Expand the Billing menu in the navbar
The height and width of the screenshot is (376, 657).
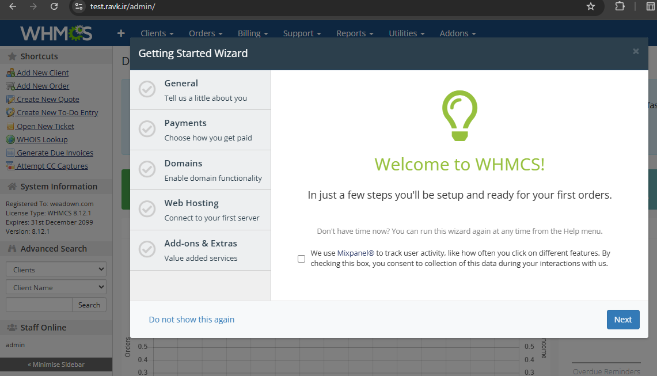[253, 33]
